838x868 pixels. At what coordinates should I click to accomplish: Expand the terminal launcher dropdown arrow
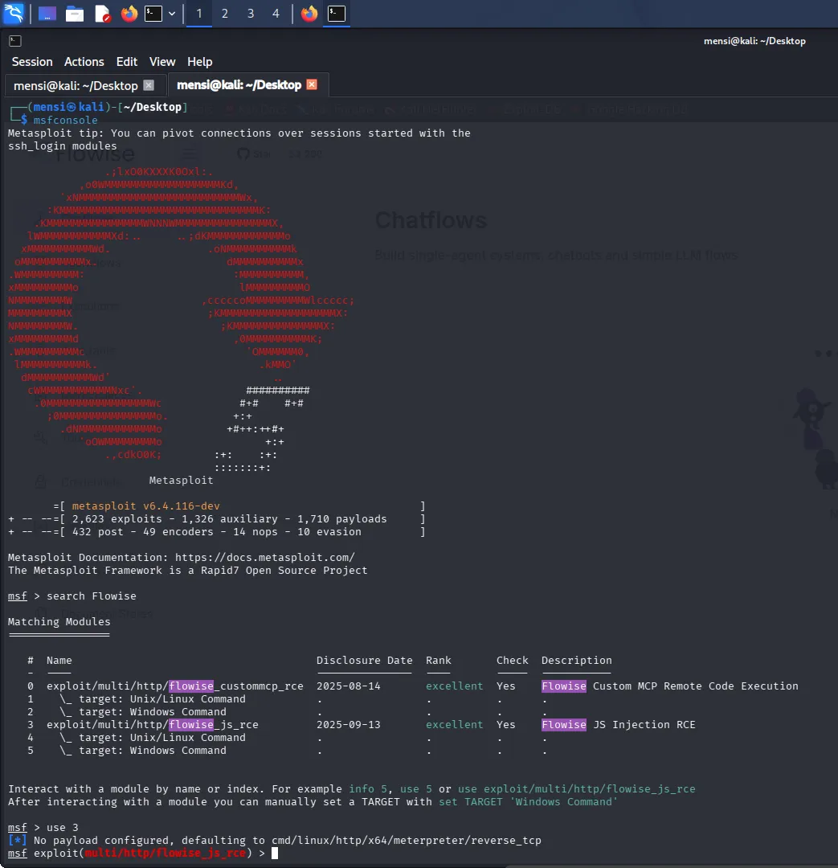(x=172, y=14)
